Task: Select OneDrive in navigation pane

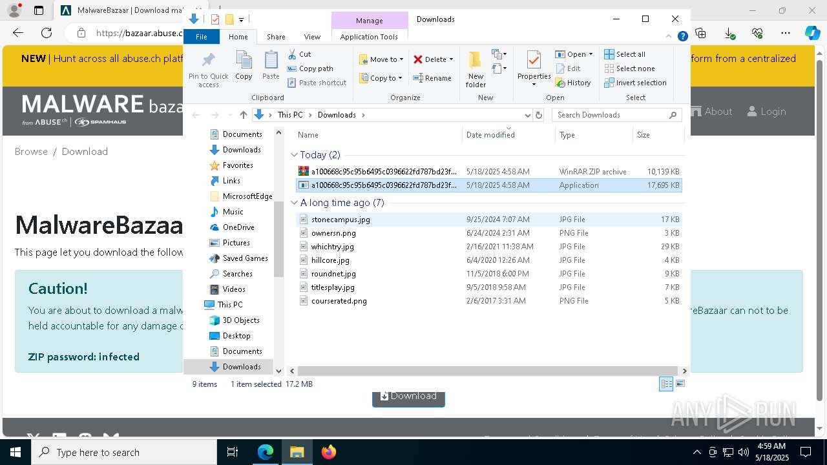Action: 238,227
